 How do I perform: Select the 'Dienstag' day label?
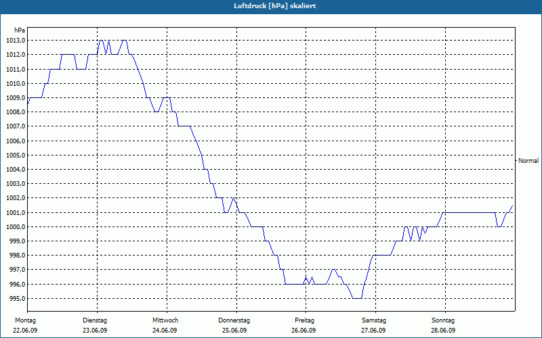[x=95, y=320]
